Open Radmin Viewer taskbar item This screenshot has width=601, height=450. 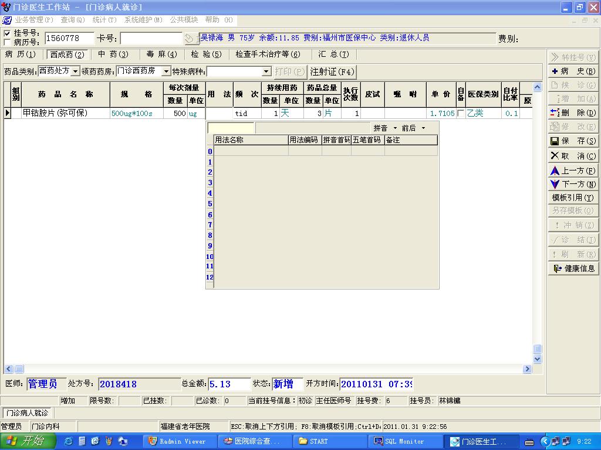(180, 441)
